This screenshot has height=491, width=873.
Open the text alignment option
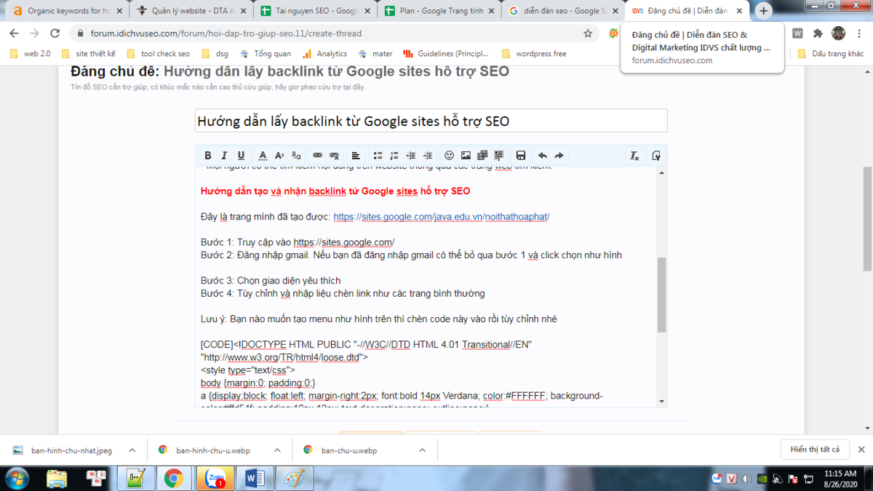coord(356,156)
